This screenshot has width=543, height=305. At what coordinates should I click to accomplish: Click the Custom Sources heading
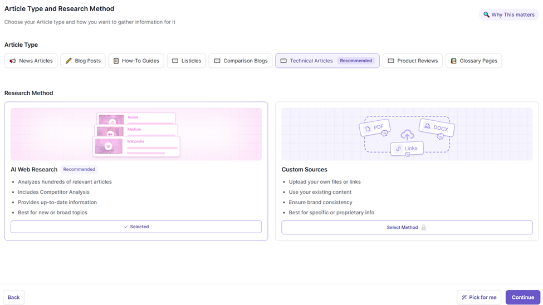coord(305,169)
